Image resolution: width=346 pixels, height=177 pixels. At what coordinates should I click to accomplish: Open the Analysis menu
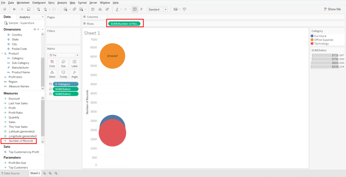click(62, 3)
